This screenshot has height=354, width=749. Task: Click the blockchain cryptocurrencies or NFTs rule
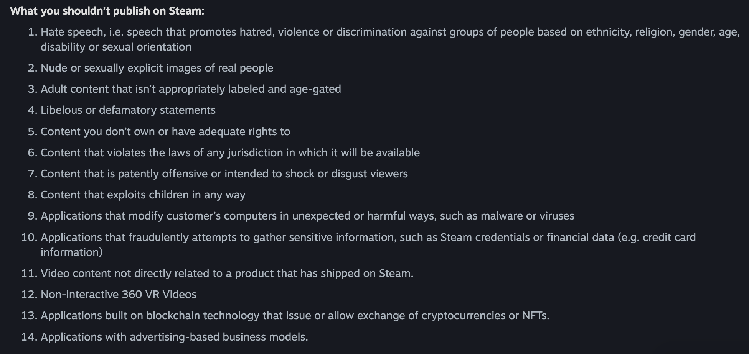pos(295,315)
